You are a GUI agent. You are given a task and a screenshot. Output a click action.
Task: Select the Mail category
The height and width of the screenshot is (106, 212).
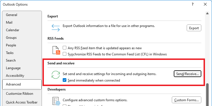(x=22, y=22)
